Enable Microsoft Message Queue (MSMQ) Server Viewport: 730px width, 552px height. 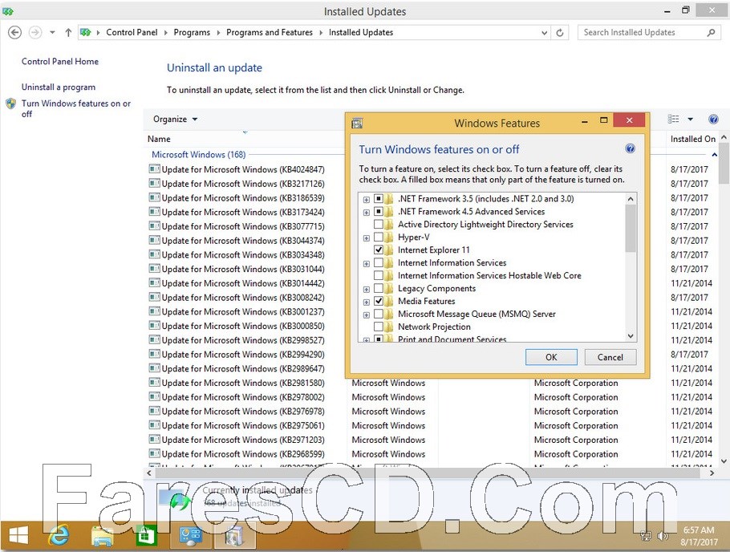click(379, 314)
